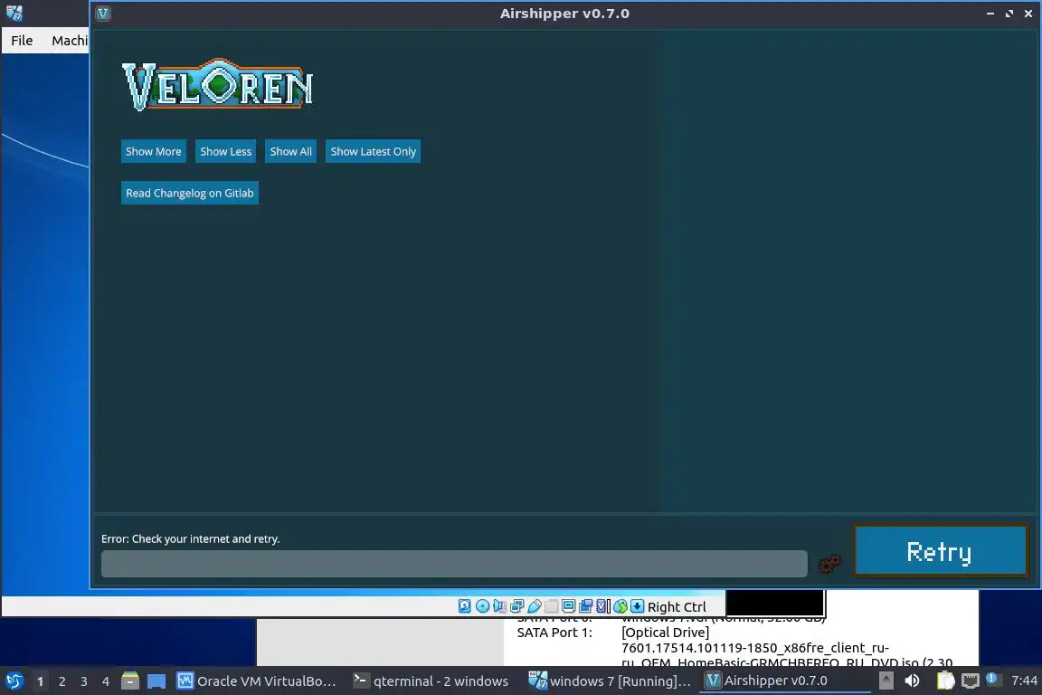The width and height of the screenshot is (1042, 695).
Task: Click the CPU virtualization V status icon
Action: (x=602, y=606)
